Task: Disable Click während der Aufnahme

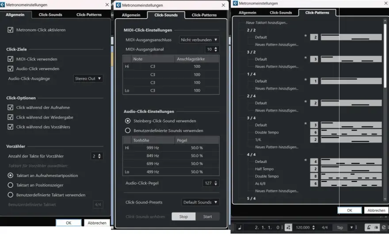Action: coord(11,108)
